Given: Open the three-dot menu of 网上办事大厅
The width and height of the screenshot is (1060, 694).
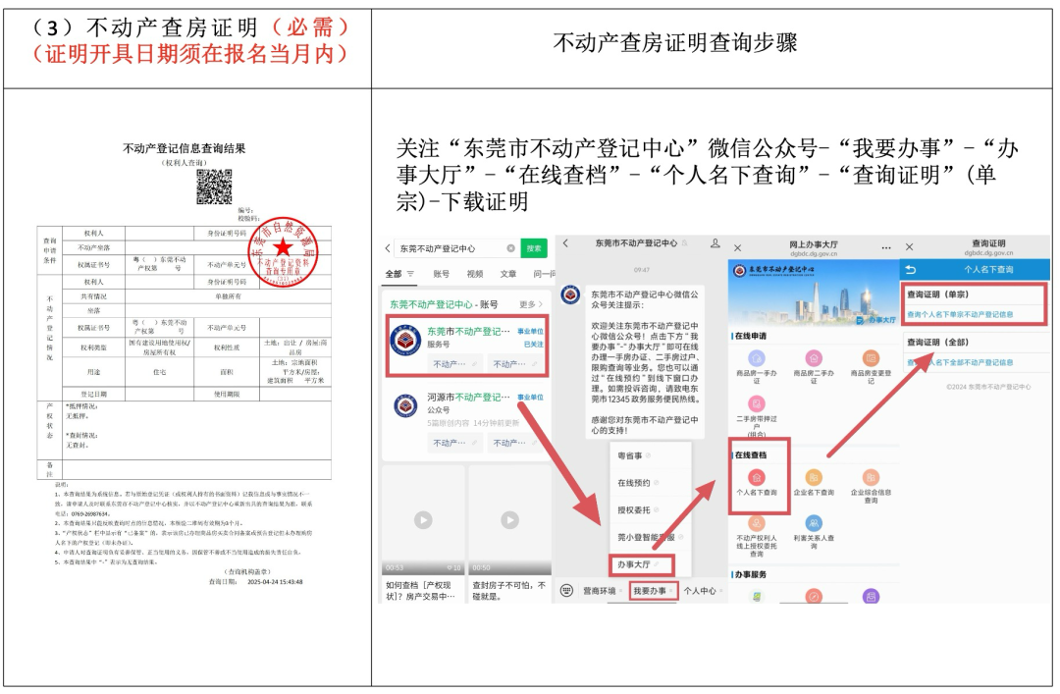Looking at the screenshot, I should [x=886, y=247].
